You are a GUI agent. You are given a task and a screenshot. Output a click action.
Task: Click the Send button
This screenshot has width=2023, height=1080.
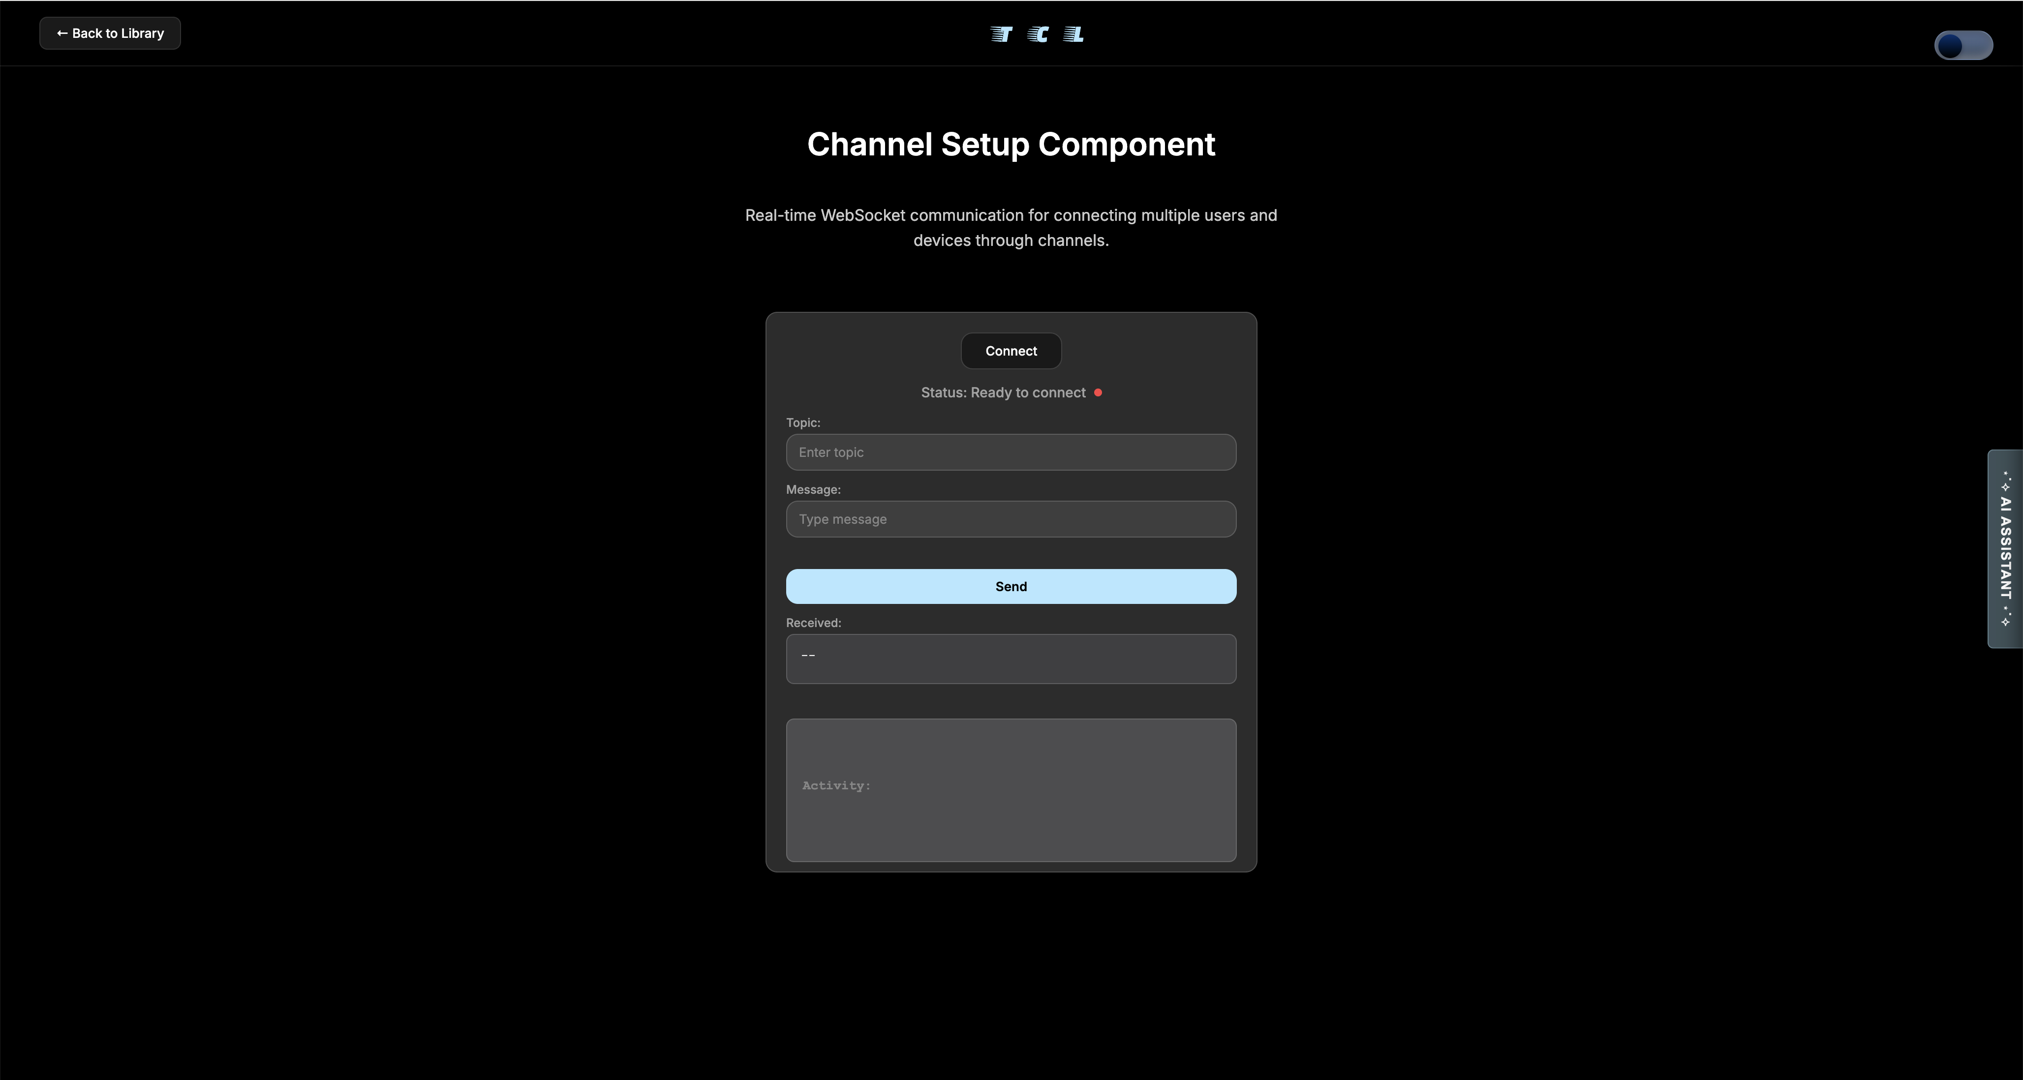1011,586
